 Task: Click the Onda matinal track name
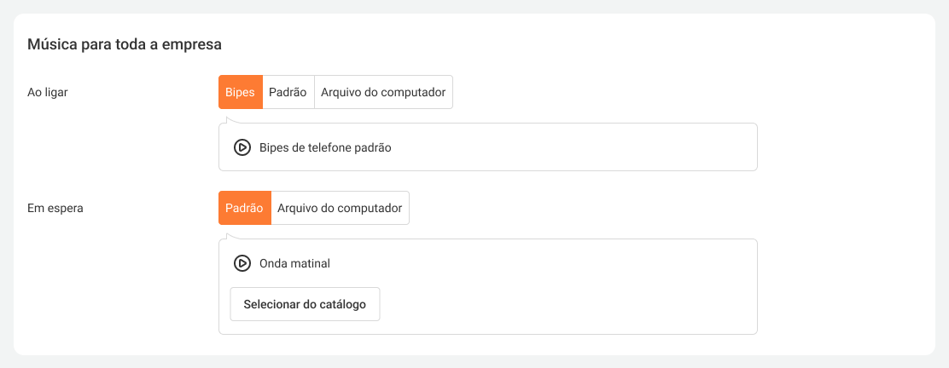[x=294, y=263]
